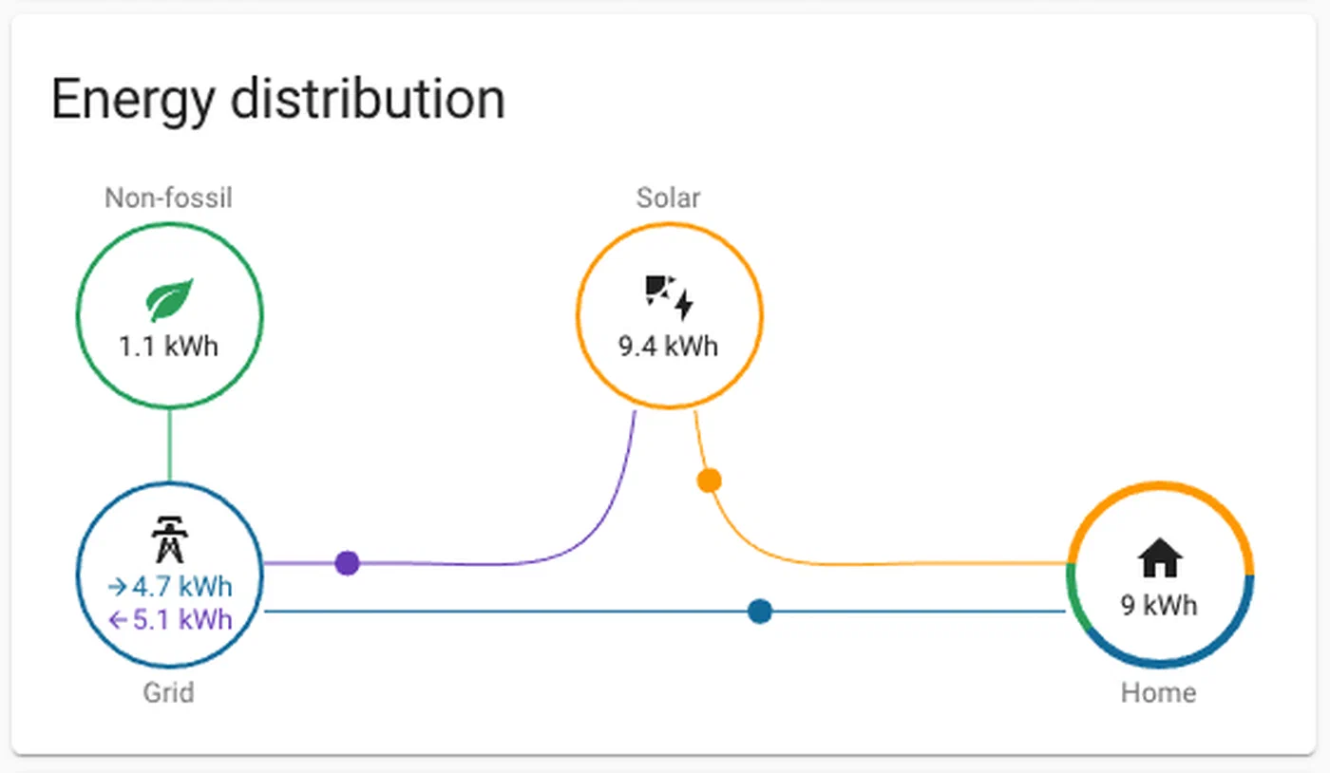Click the 4.7 kWh grid consumption value
Viewport: 1330px width, 773px height.
tap(182, 585)
